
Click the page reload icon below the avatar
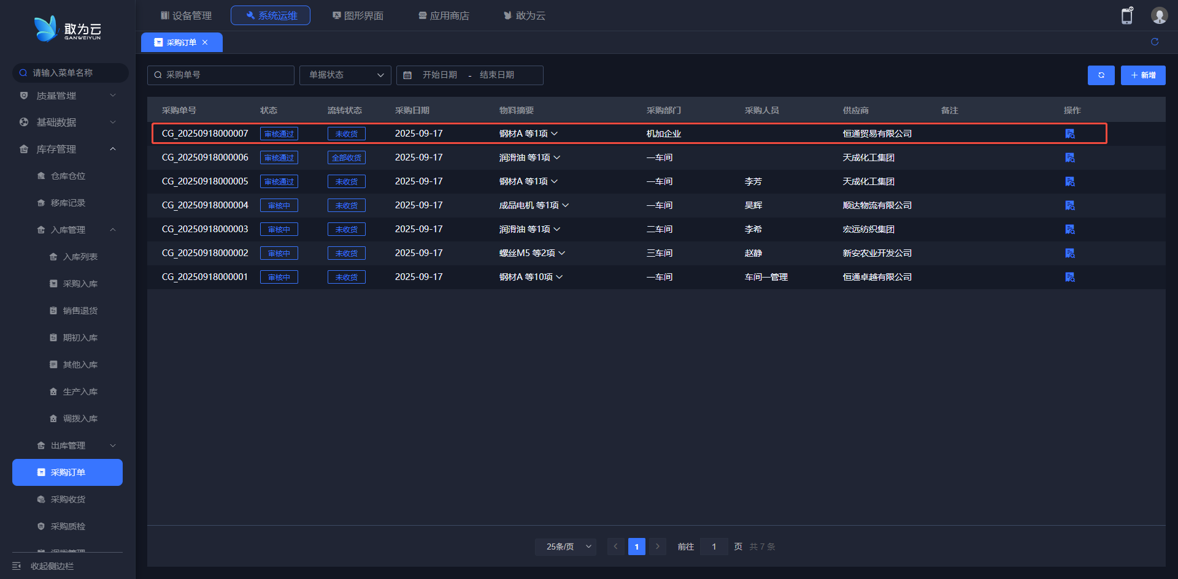coord(1154,42)
